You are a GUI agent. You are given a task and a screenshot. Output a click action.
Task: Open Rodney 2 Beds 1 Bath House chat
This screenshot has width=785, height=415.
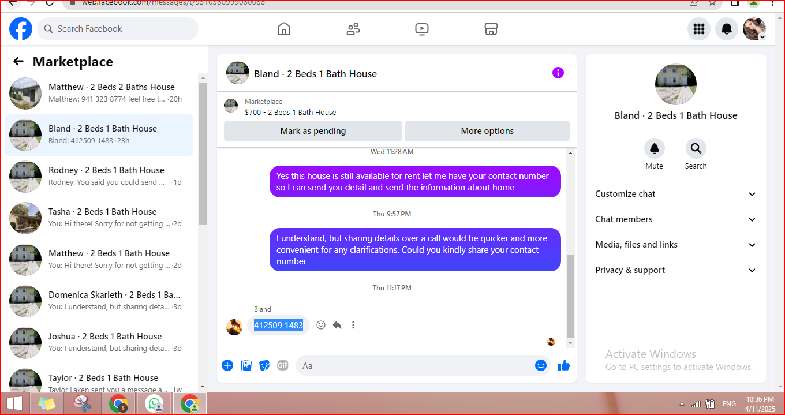(99, 177)
